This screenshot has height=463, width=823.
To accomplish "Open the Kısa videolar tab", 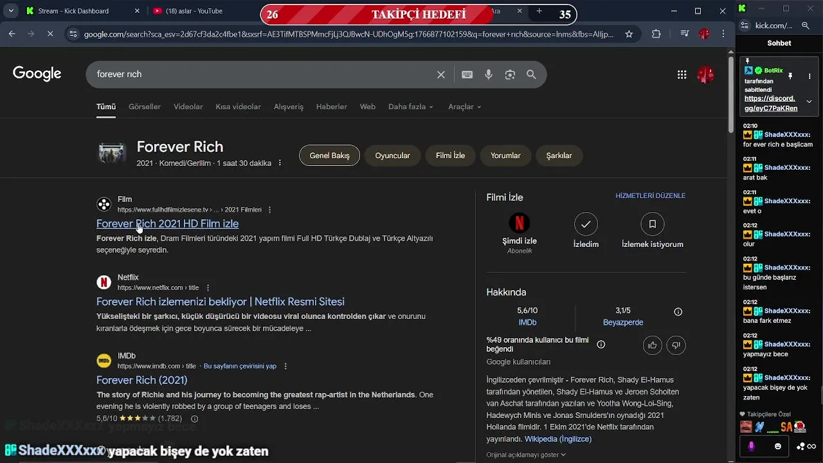I will [238, 107].
